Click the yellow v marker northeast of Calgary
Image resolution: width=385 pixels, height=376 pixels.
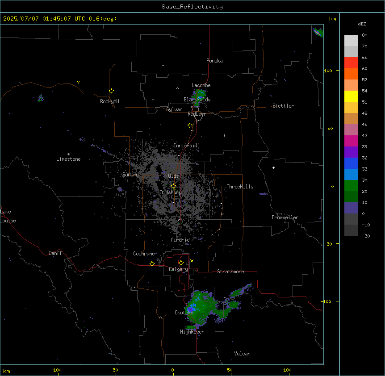point(192,261)
